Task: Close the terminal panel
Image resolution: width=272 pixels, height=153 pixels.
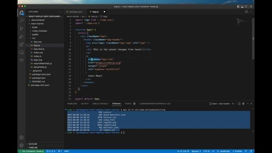Action: [x=251, y=104]
